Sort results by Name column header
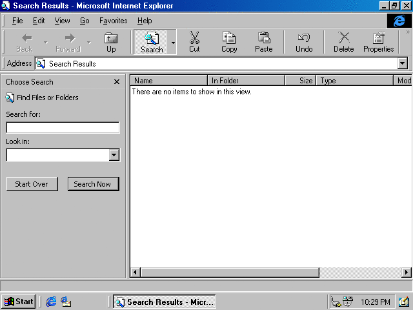The image size is (413, 310). (169, 80)
